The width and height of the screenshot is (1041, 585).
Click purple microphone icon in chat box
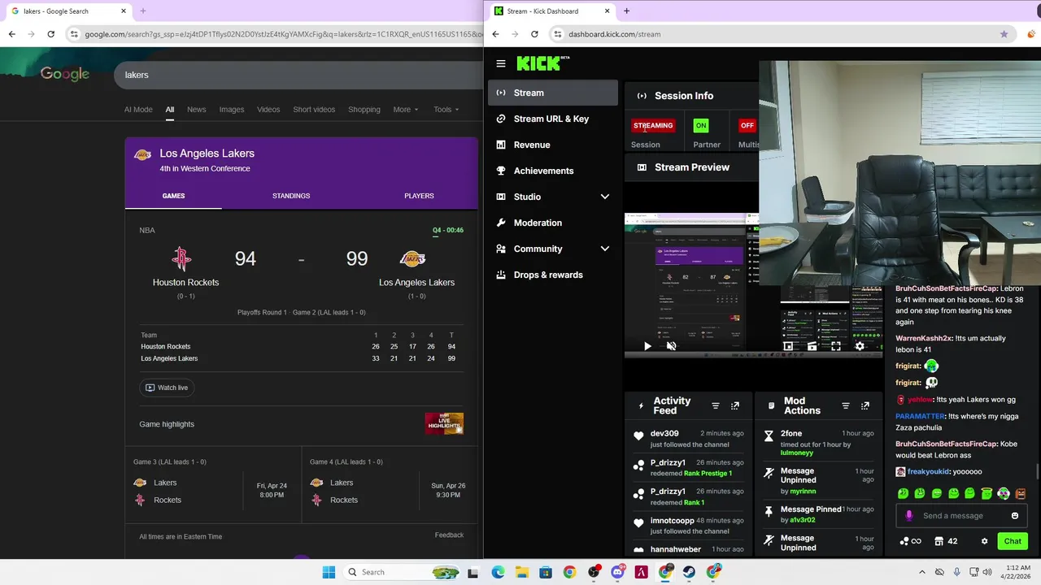909,515
